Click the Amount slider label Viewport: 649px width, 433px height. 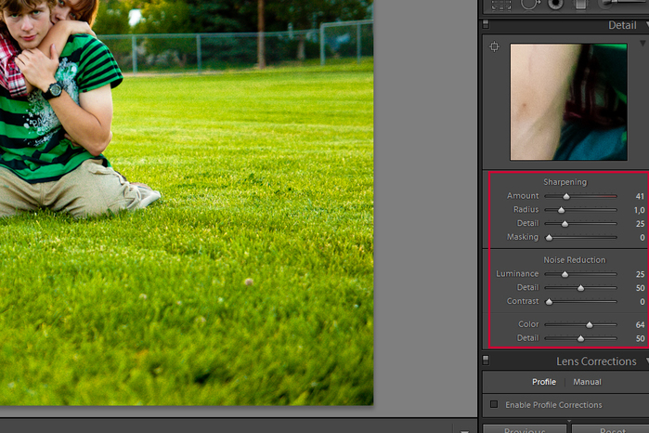[523, 195]
